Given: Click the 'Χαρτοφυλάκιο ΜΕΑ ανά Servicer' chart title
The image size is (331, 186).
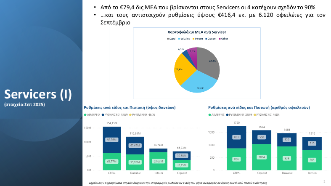Looking at the screenshot, I should coord(194,32).
